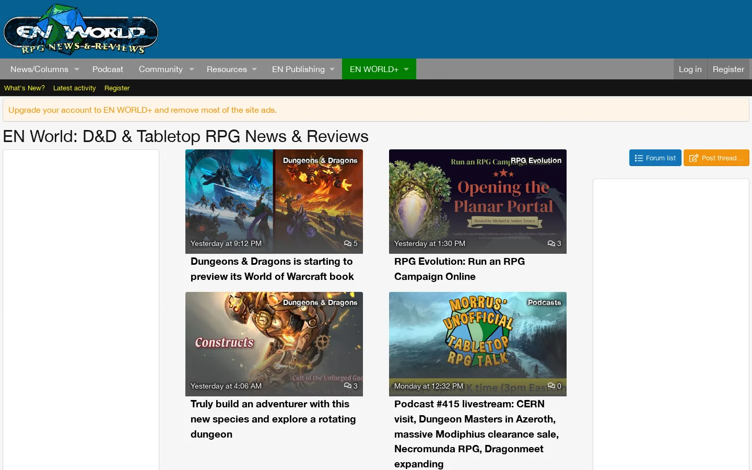Open Latest activity link

74,88
